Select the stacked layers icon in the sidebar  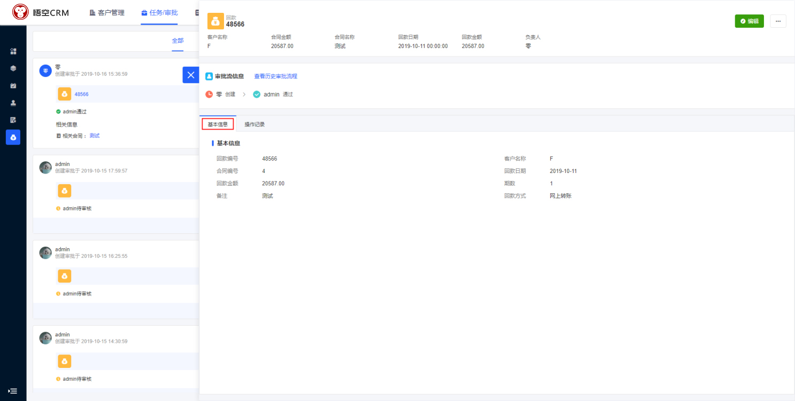click(13, 68)
